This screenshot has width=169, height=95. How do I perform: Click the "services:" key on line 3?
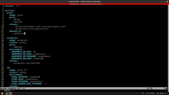[10, 11]
